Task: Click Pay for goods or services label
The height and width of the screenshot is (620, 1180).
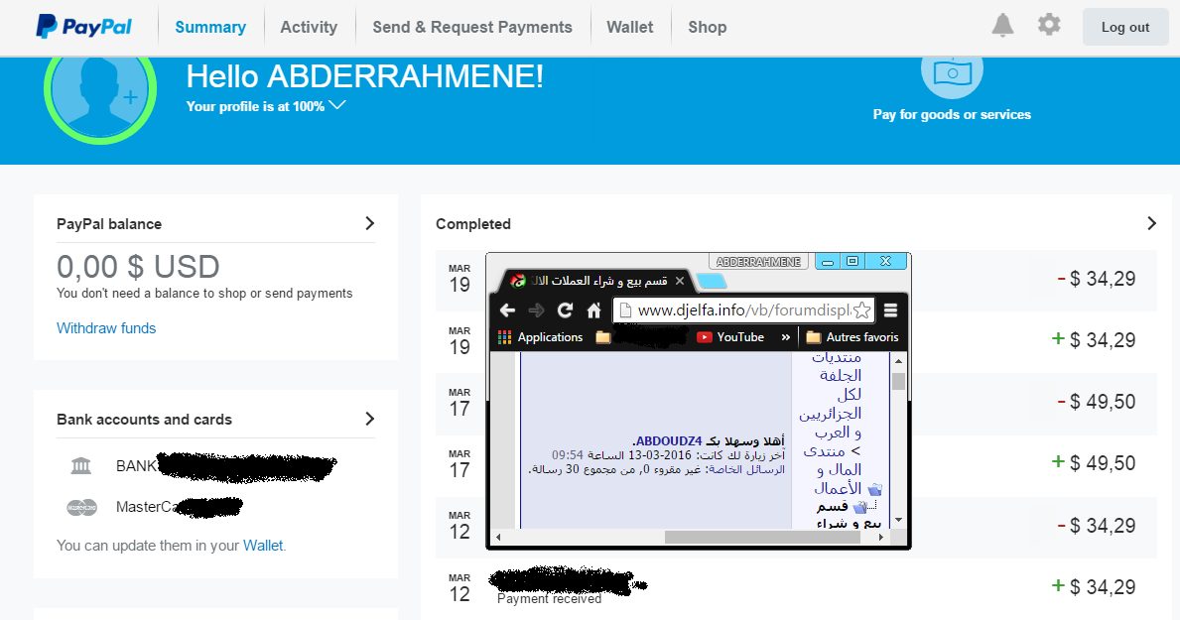Action: [952, 114]
